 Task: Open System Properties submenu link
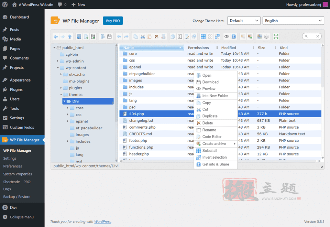pos(18,174)
